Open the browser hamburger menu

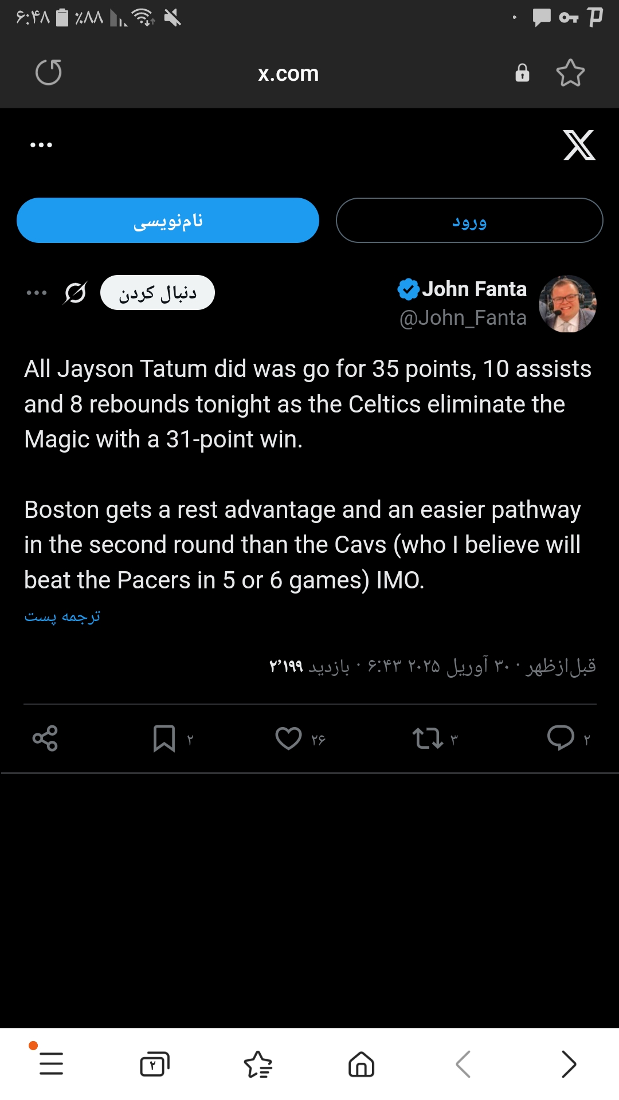(51, 1064)
